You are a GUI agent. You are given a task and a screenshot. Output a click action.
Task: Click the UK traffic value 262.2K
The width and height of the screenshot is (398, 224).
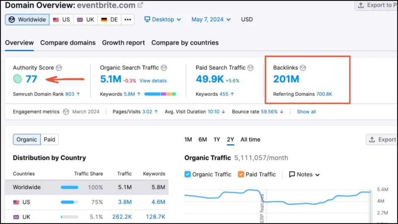pos(122,217)
